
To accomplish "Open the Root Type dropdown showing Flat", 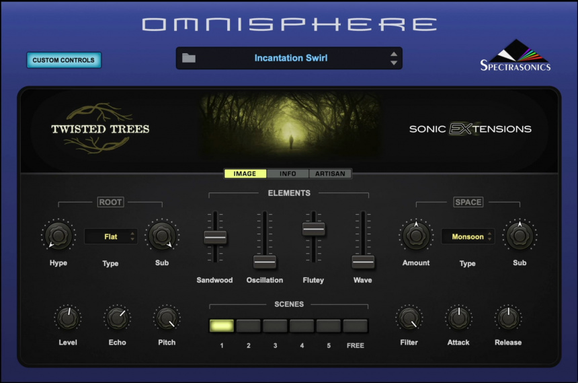I will [111, 236].
